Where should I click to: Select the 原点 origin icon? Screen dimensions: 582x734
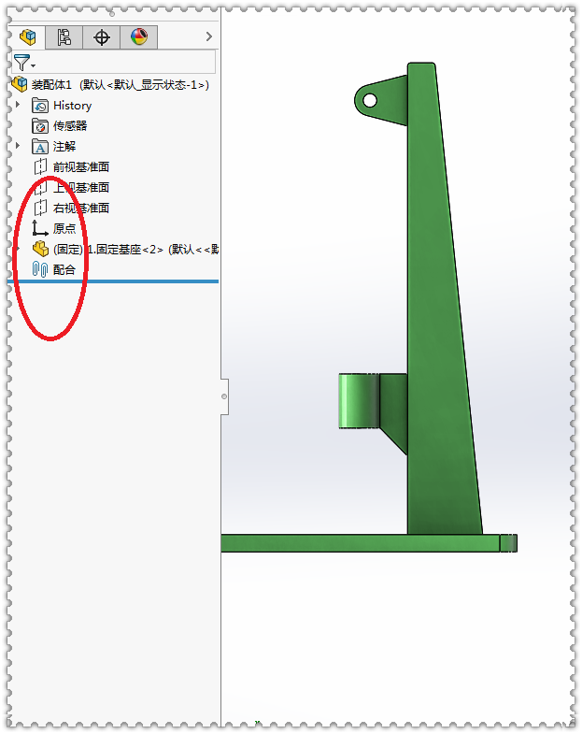coord(40,228)
